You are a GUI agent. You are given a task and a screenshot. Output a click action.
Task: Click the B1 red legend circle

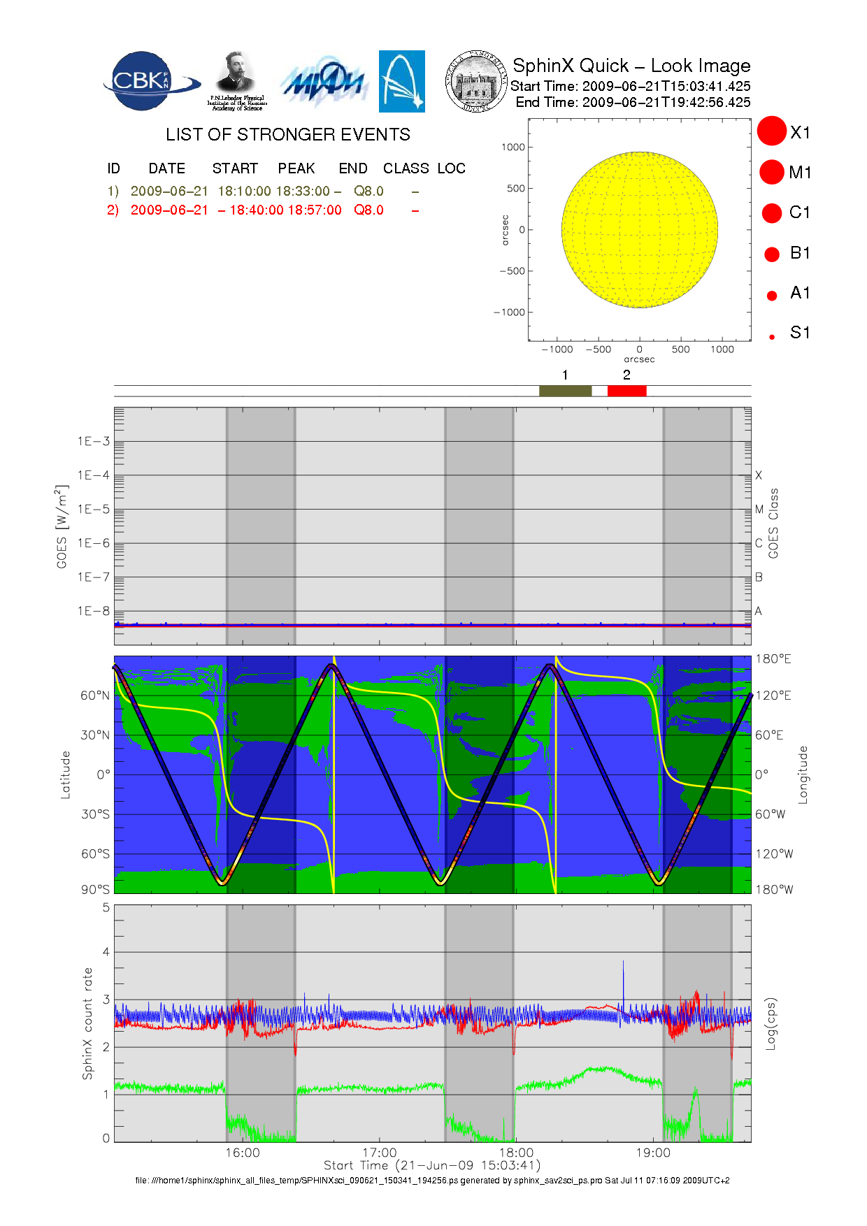[772, 254]
